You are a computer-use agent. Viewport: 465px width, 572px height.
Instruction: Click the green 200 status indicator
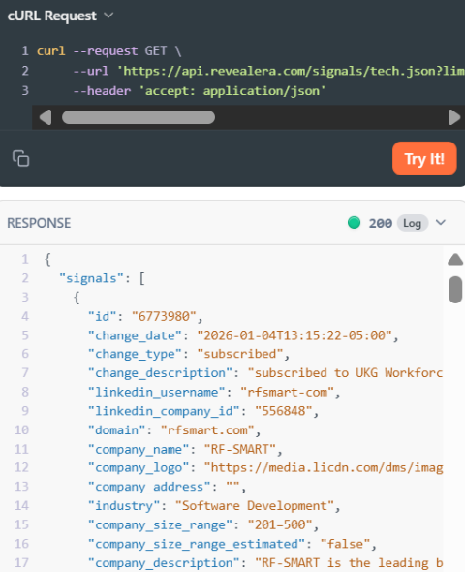click(354, 223)
